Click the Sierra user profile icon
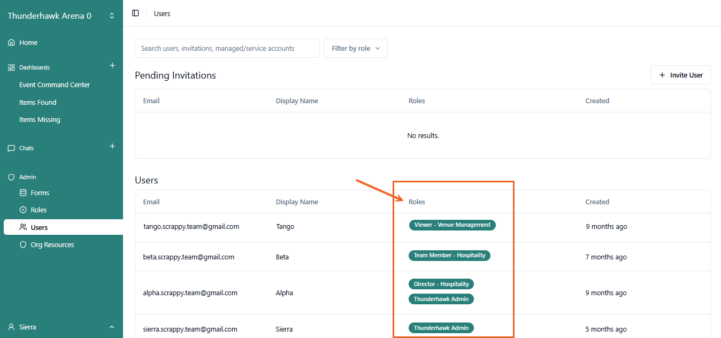 11,327
